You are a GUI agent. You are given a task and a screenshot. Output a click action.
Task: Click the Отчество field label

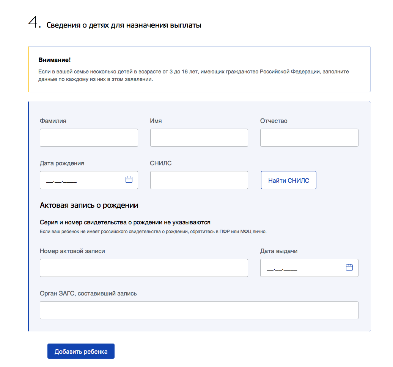[x=274, y=121]
